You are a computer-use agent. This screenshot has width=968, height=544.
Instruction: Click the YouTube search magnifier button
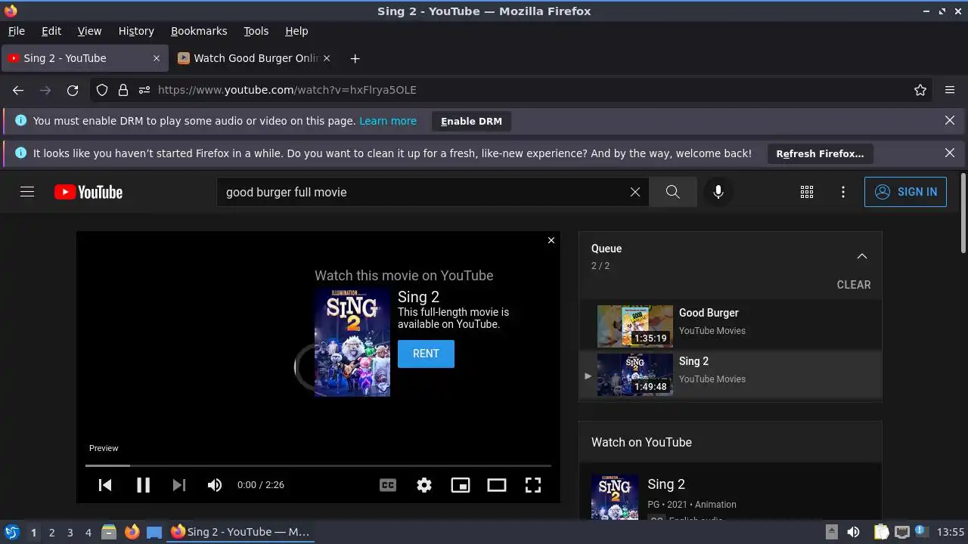[x=673, y=192]
